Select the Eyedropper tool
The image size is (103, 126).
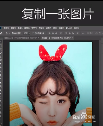pos(1,64)
